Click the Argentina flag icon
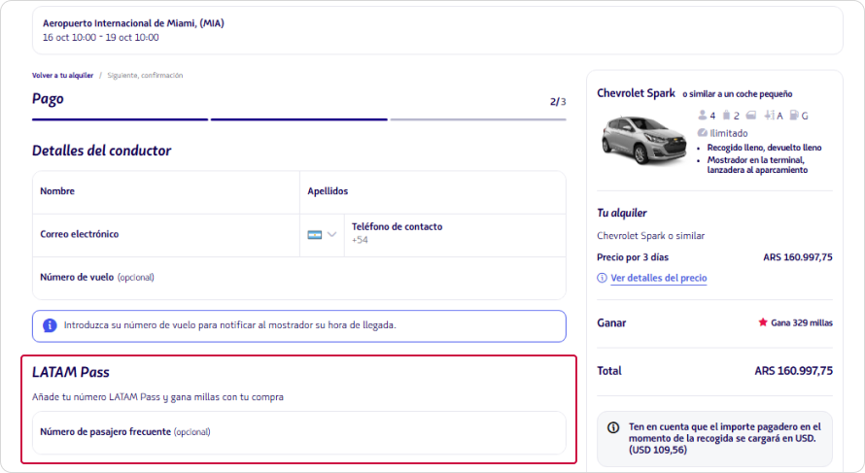Screen dimensions: 865x473 coord(315,235)
